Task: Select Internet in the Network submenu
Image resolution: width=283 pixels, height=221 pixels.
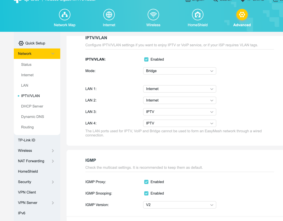Action: click(27, 75)
